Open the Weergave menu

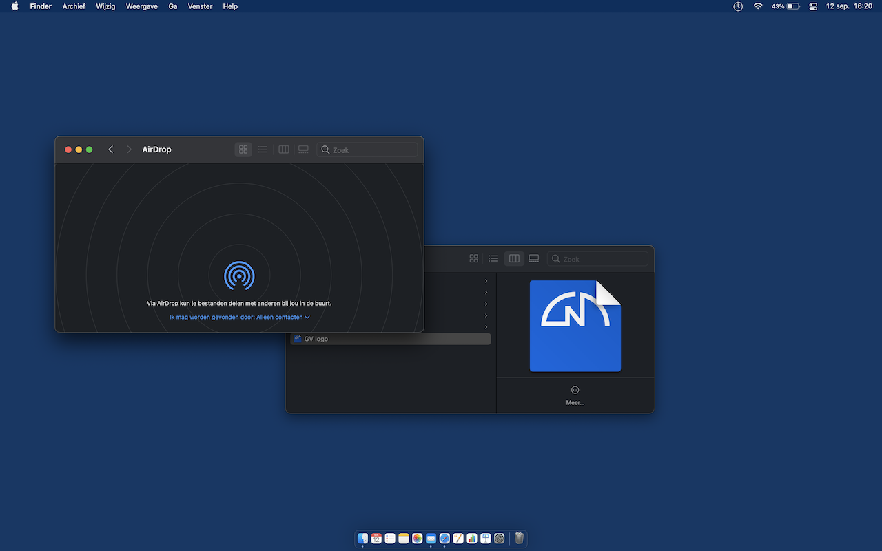(141, 6)
